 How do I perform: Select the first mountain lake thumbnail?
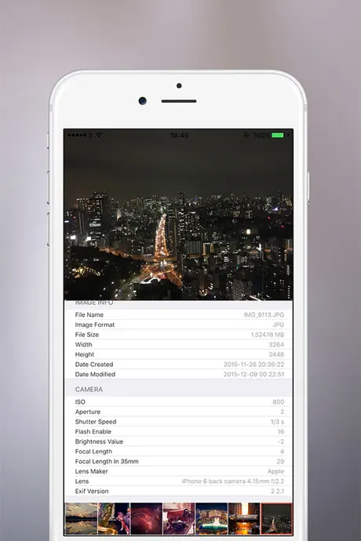(81, 518)
